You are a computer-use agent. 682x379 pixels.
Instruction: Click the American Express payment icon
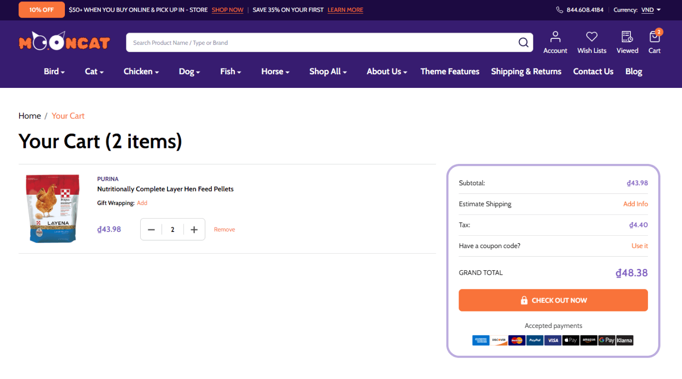[x=481, y=340]
